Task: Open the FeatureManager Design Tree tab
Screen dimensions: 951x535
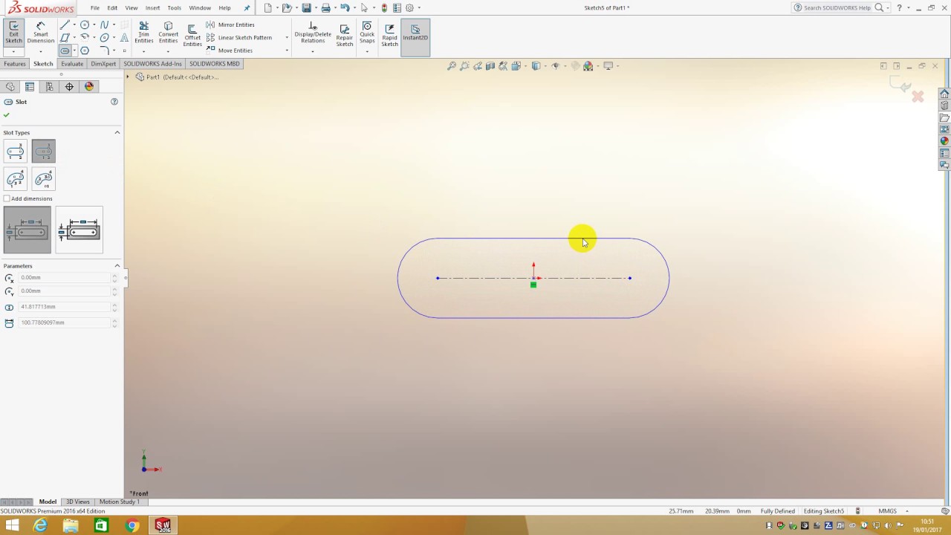Action: pyautogui.click(x=10, y=87)
